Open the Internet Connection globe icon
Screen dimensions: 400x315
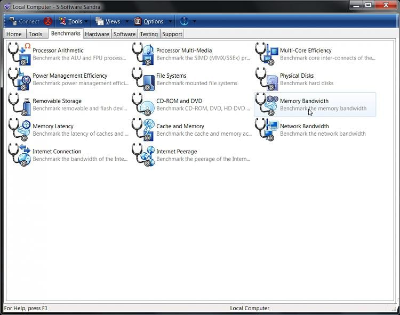tap(19, 155)
